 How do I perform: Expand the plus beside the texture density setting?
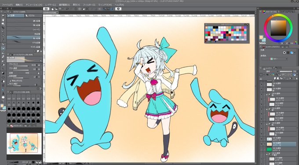coord(8,76)
